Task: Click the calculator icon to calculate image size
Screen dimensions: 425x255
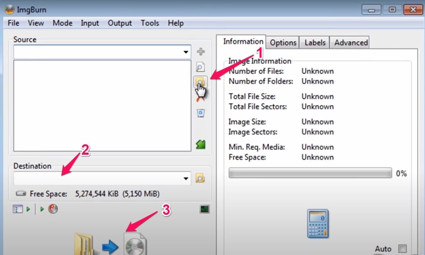Action: point(318,223)
